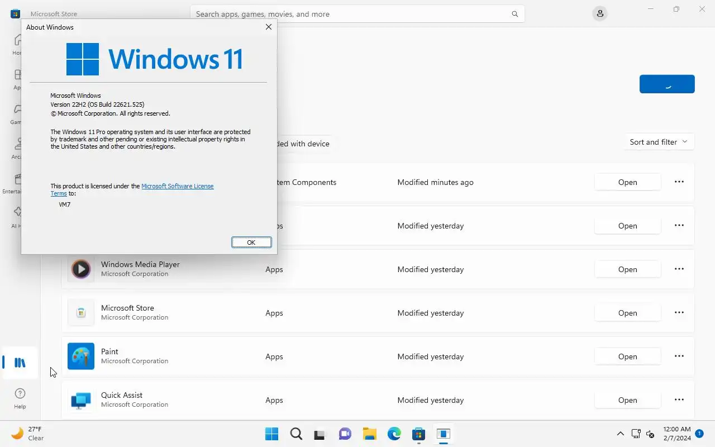Screen dimensions: 715x447
Task: Open network status in system tray
Action: pos(636,434)
